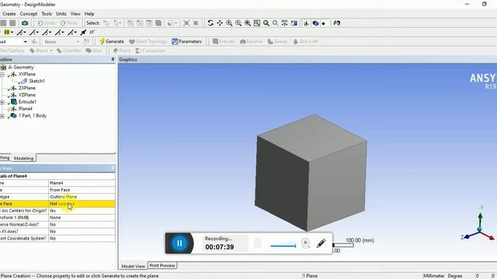This screenshot has width=497, height=279.
Task: Click the Outline Plane subtype value
Action: [x=82, y=197]
